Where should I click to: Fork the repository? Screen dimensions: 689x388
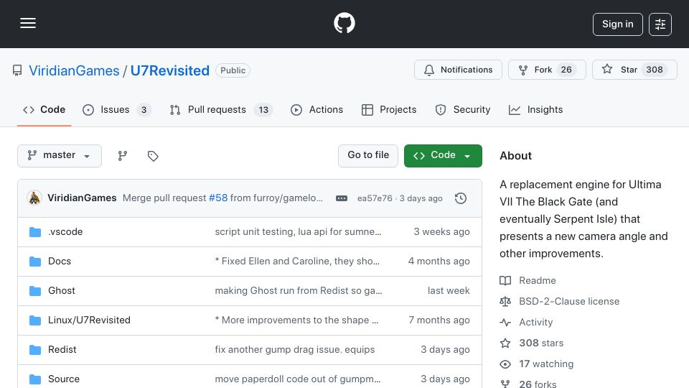(547, 70)
